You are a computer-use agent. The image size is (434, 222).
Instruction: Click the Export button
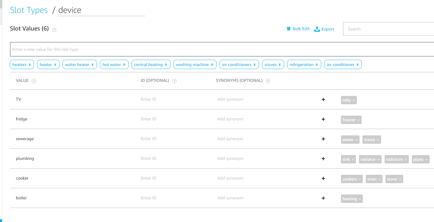(324, 29)
